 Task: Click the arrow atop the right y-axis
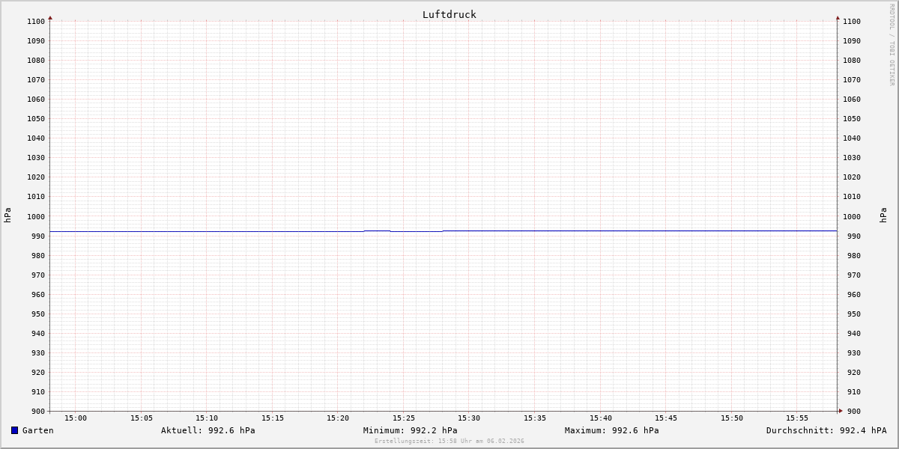(838, 17)
